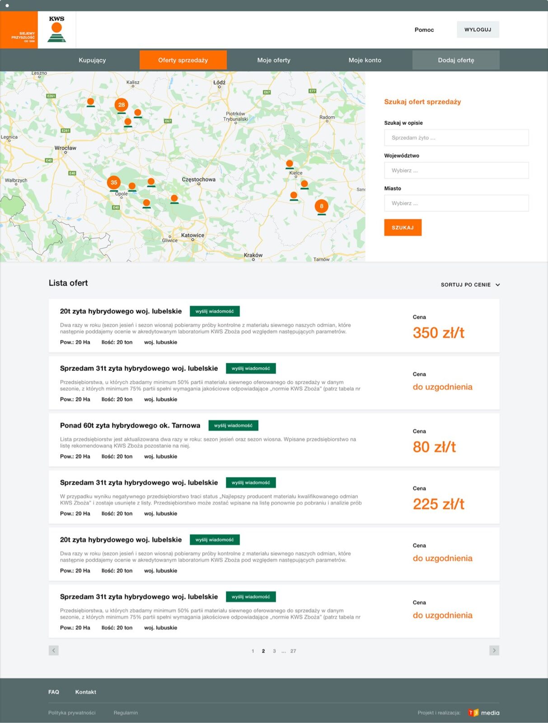The height and width of the screenshot is (723, 548).
Task: Open the Pomoc link
Action: click(424, 30)
